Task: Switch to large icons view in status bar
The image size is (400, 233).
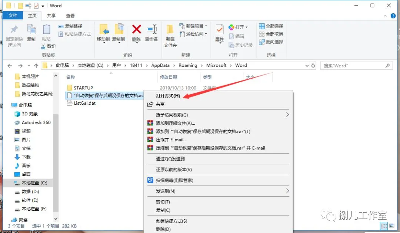Action: pos(391,226)
